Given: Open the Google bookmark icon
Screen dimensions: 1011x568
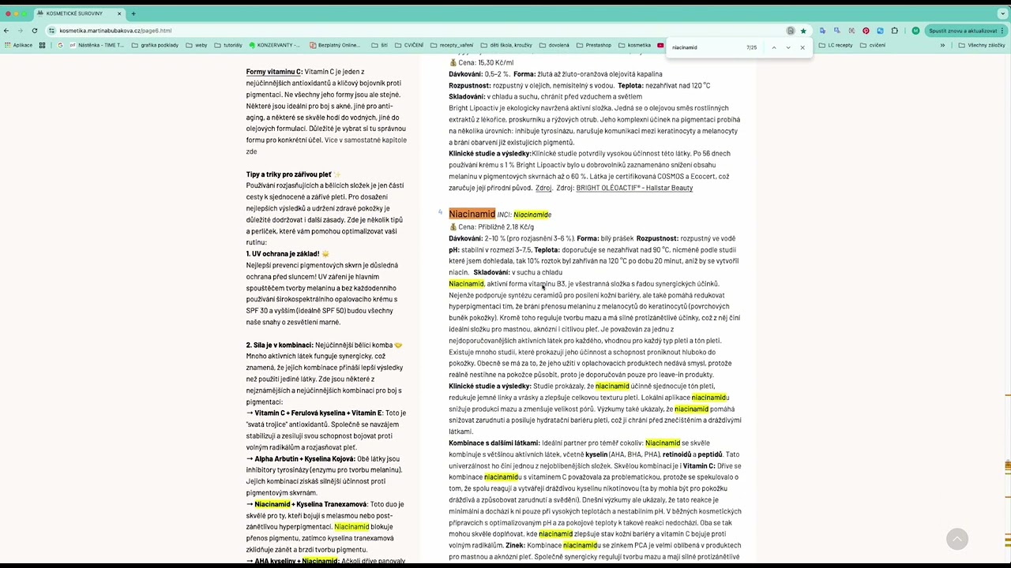Looking at the screenshot, I should [x=61, y=45].
